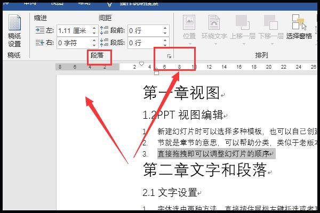Expand the dropdown arrow under 上移一层
This screenshot has width=320, height=213.
(244, 44)
